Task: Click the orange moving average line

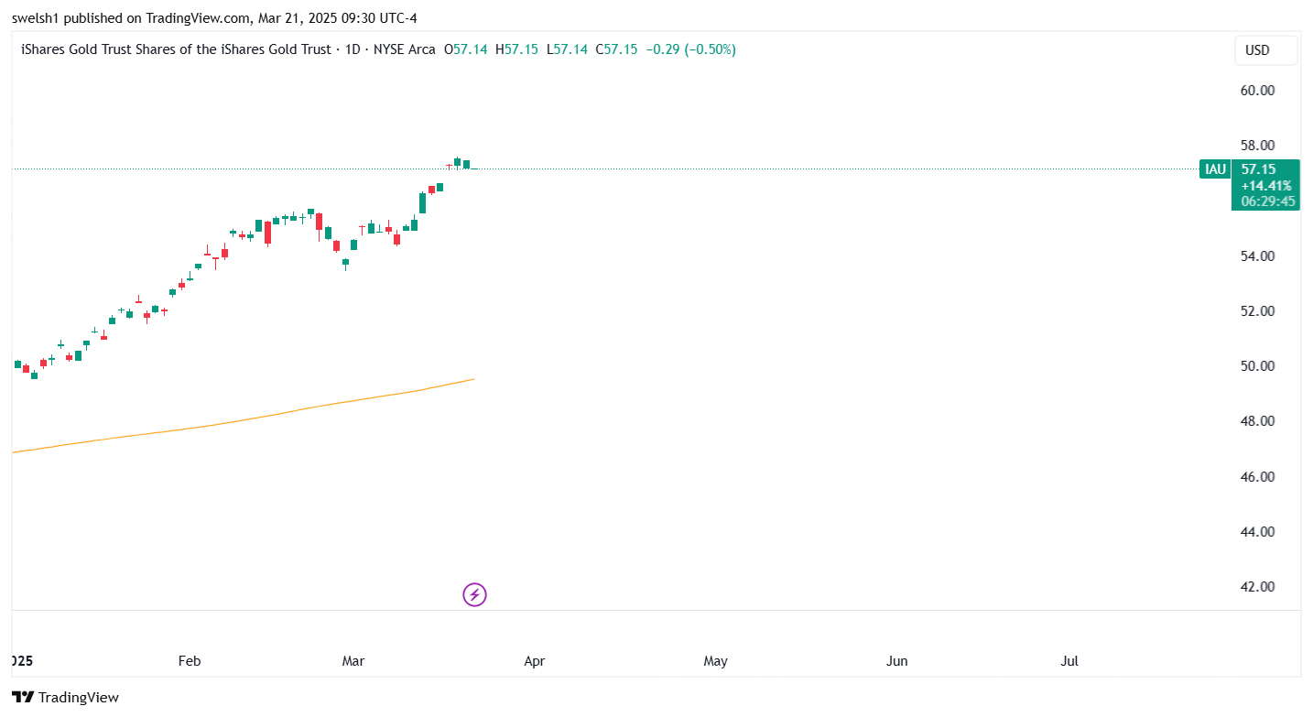Action: pos(275,413)
